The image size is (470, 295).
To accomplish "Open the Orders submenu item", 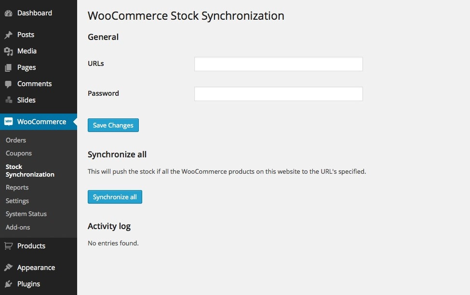I will (x=16, y=140).
